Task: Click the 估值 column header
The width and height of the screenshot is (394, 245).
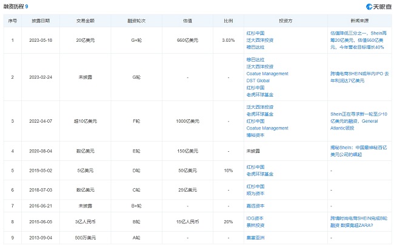Action: pos(188,21)
